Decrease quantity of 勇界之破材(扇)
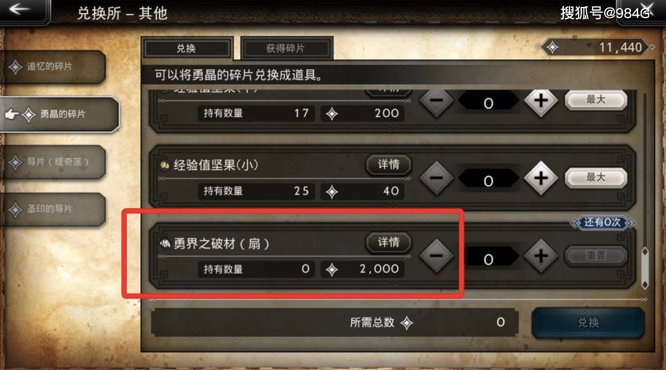 pos(436,256)
